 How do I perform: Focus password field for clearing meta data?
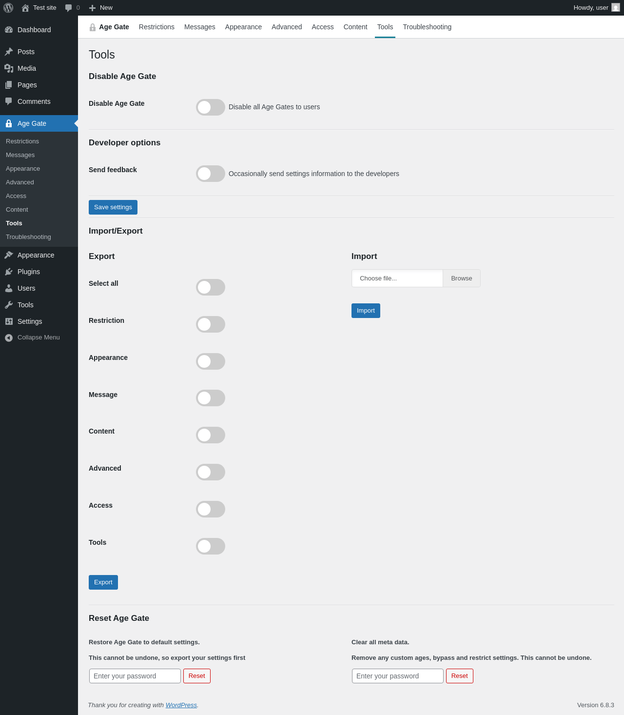click(398, 676)
